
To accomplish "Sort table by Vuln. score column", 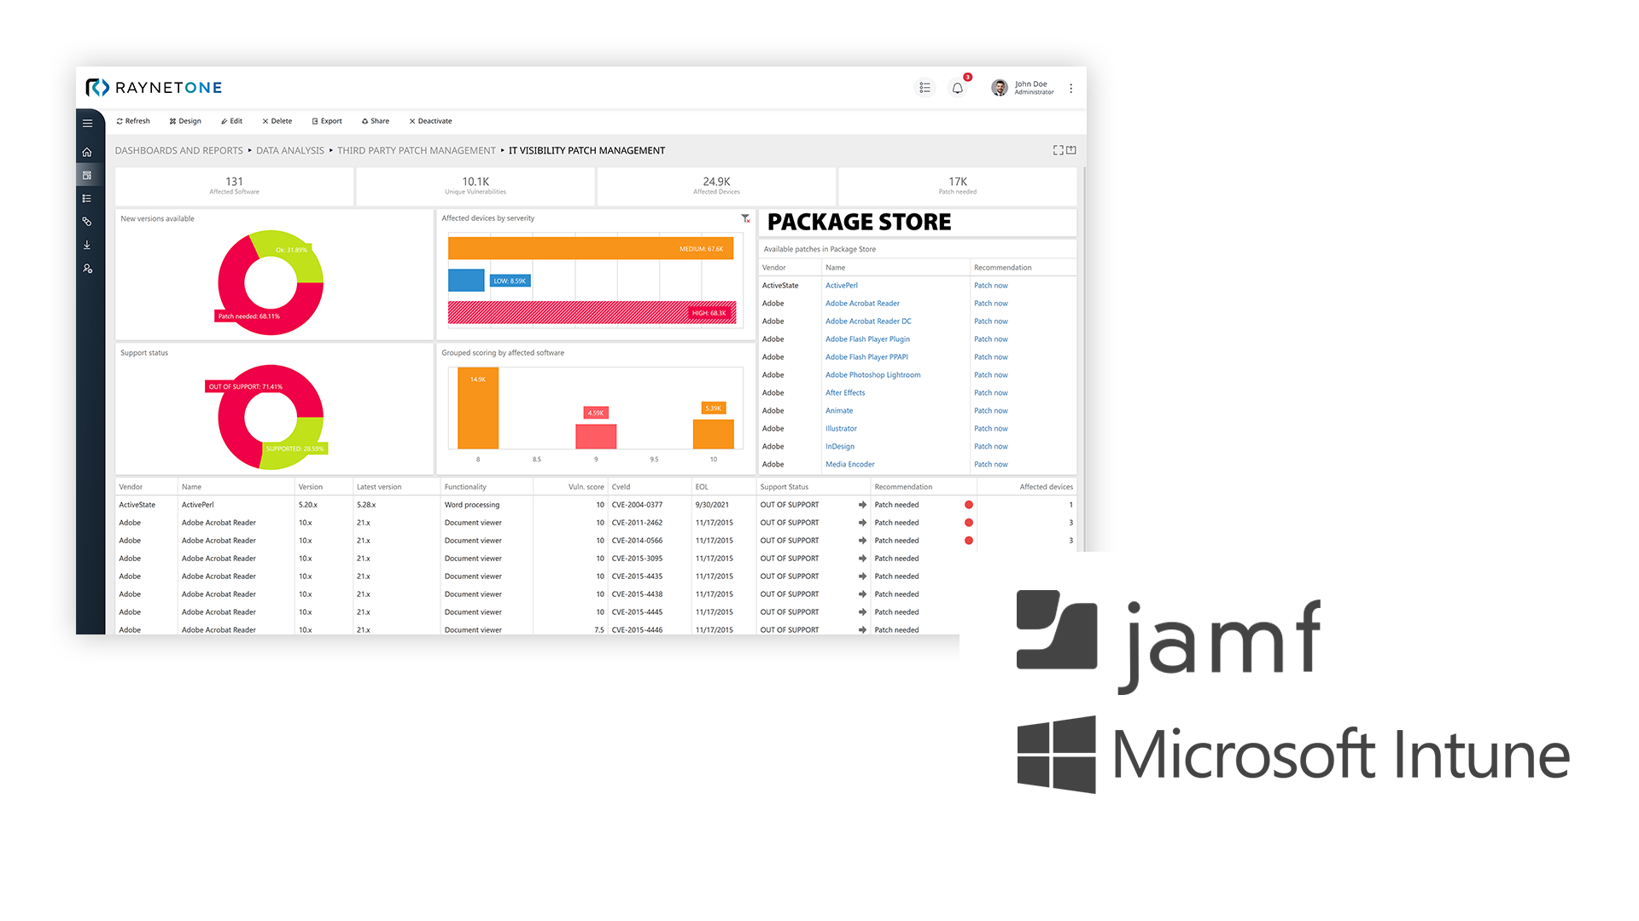I will [586, 487].
